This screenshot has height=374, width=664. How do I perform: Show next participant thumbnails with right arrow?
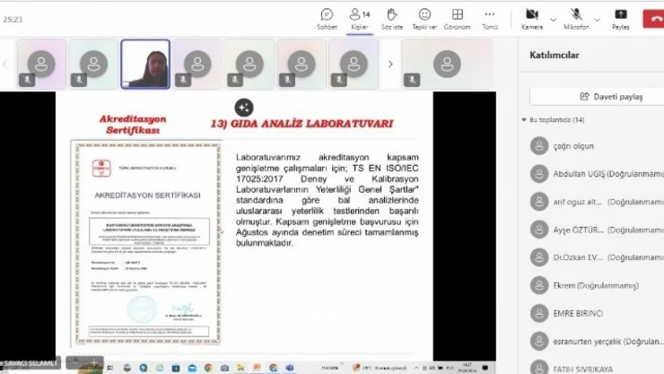pos(390,65)
